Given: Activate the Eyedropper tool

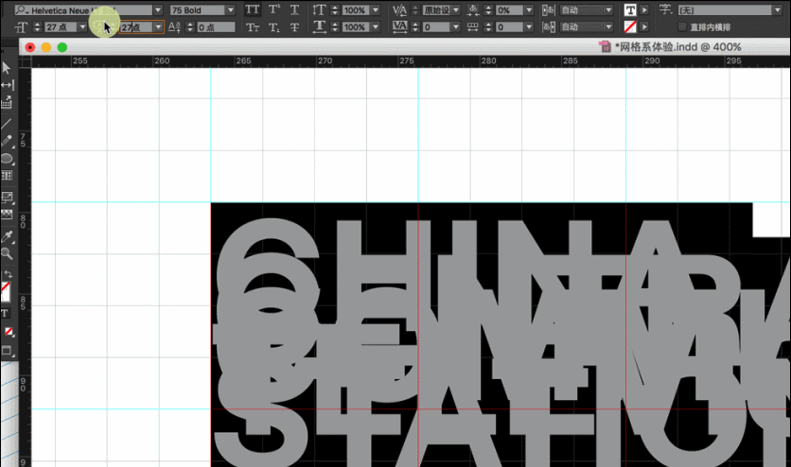Looking at the screenshot, I should coord(7,235).
